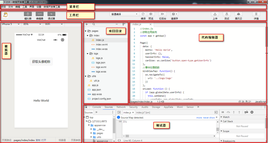Switch to the Network tab
The height and width of the screenshot is (143, 268).
pyautogui.click(x=121, y=107)
